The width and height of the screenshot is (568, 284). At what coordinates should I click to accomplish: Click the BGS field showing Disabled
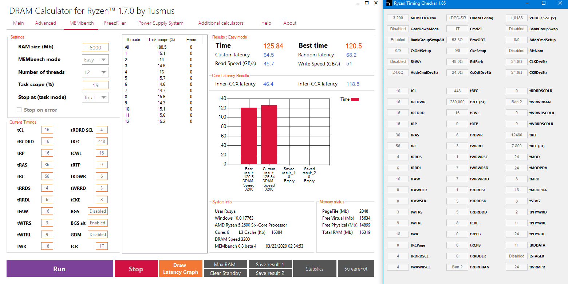tap(98, 211)
